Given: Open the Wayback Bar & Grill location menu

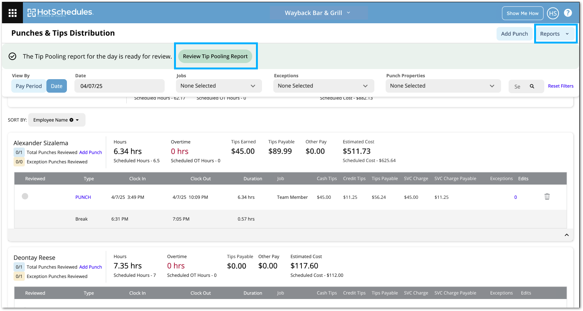Looking at the screenshot, I should (318, 13).
